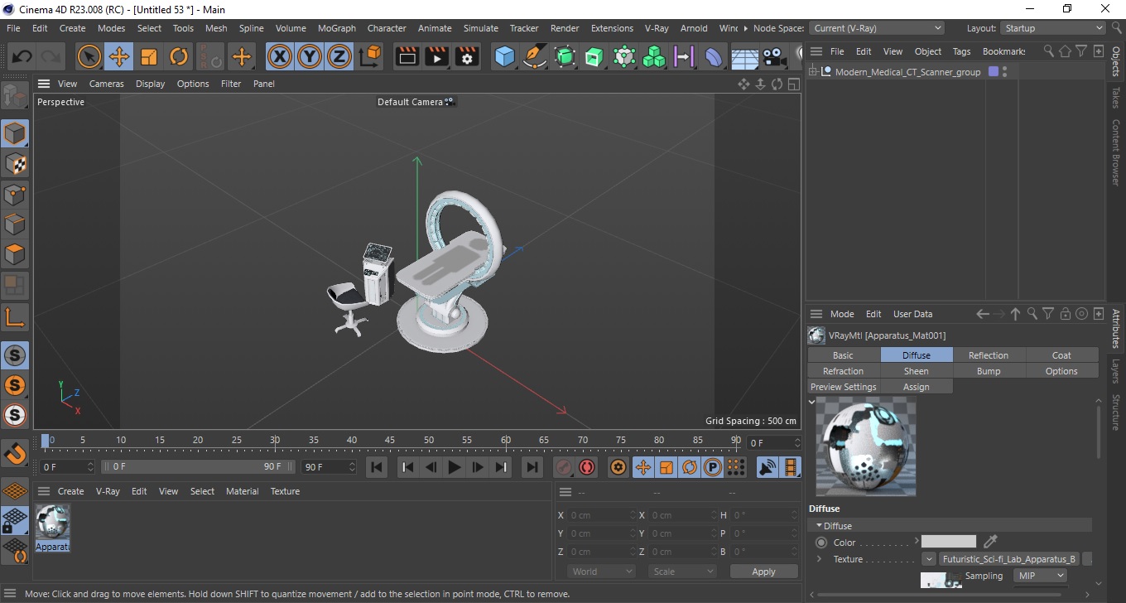Add a Cube primitive object

505,56
